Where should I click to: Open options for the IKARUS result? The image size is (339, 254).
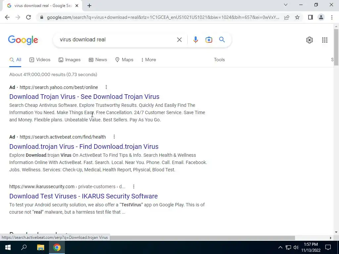click(134, 187)
